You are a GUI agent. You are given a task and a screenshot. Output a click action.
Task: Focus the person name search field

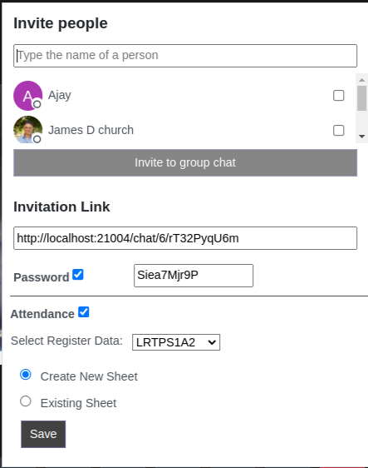click(185, 56)
